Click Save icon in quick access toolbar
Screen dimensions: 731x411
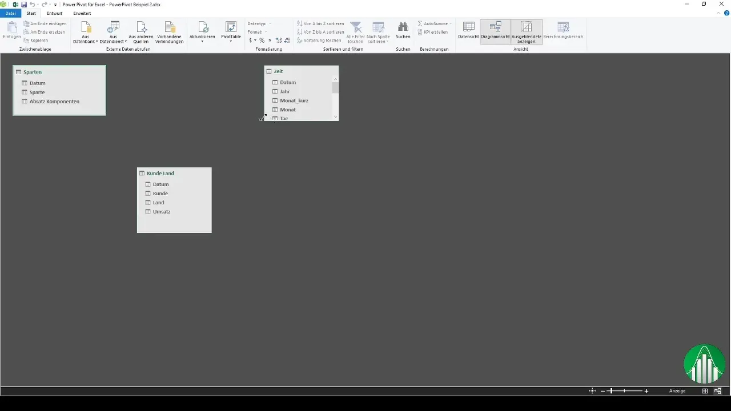pyautogui.click(x=24, y=4)
